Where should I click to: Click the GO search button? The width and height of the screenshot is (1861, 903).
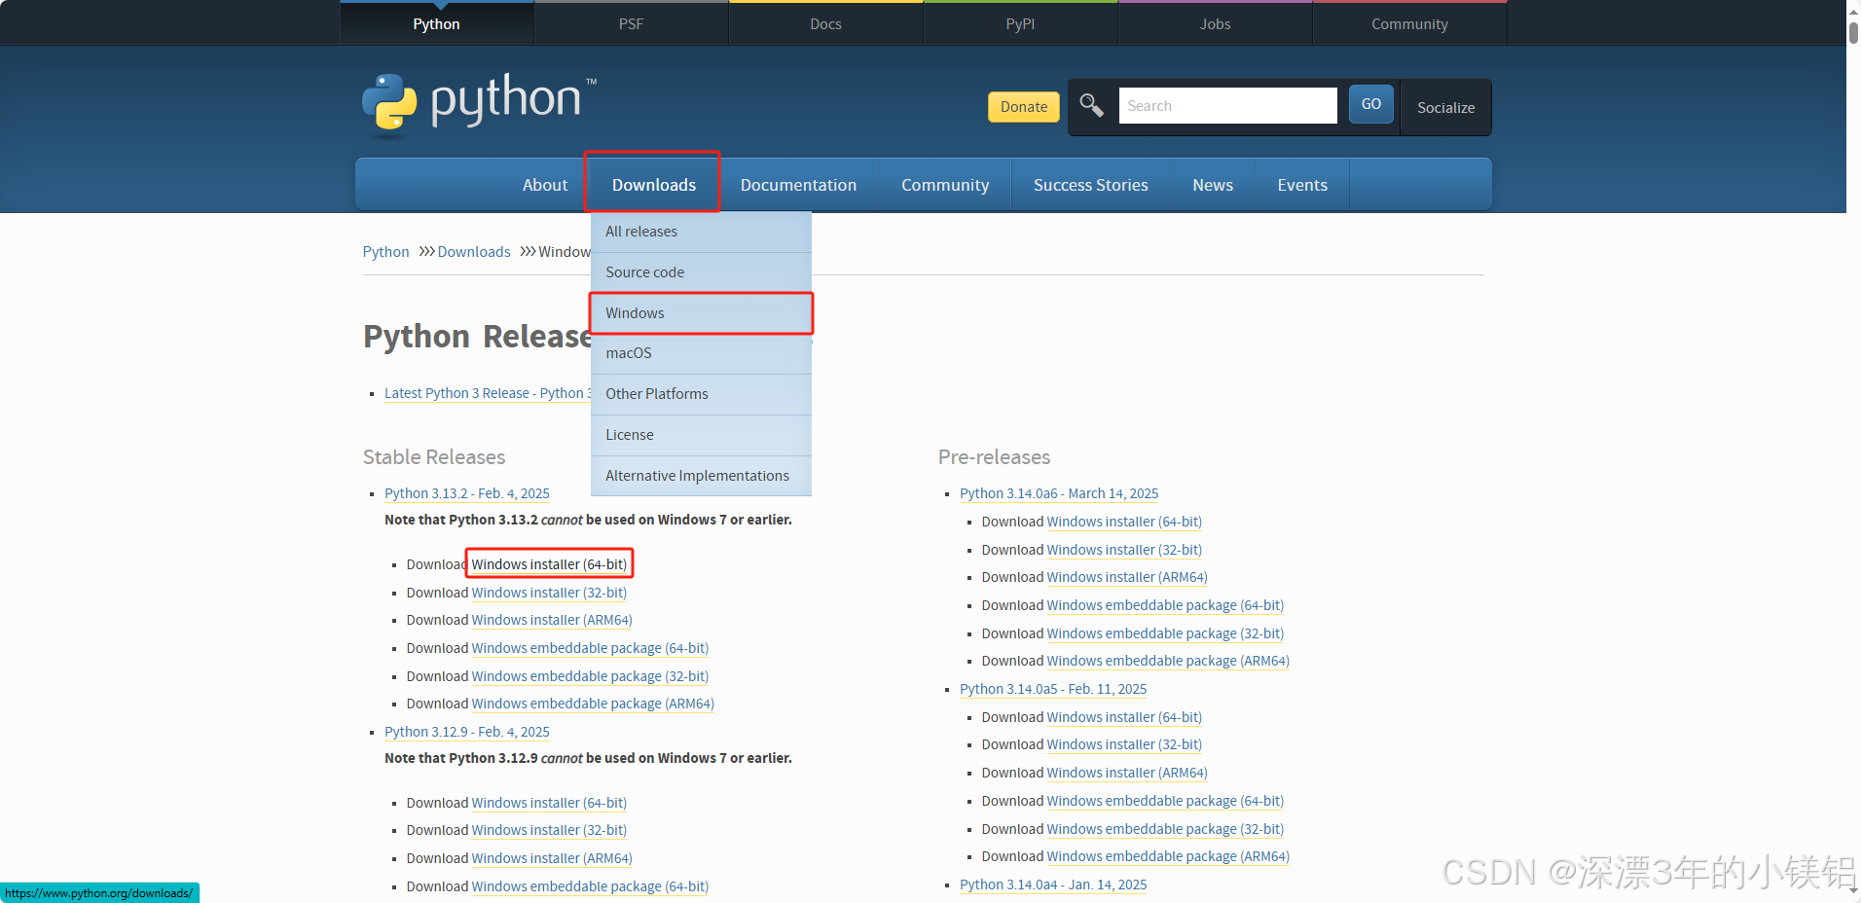(x=1370, y=104)
